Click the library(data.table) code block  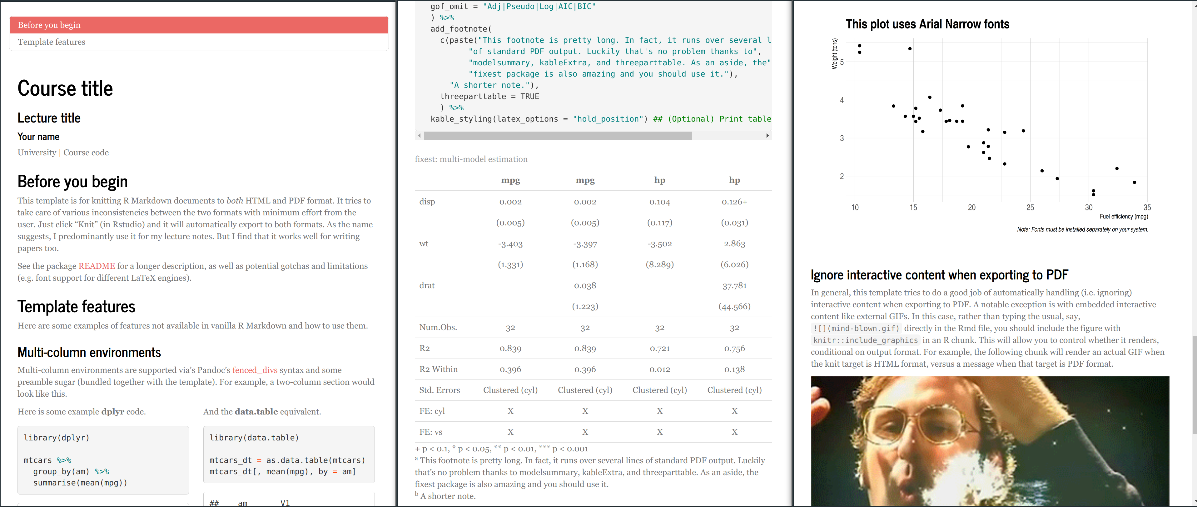tap(289, 454)
